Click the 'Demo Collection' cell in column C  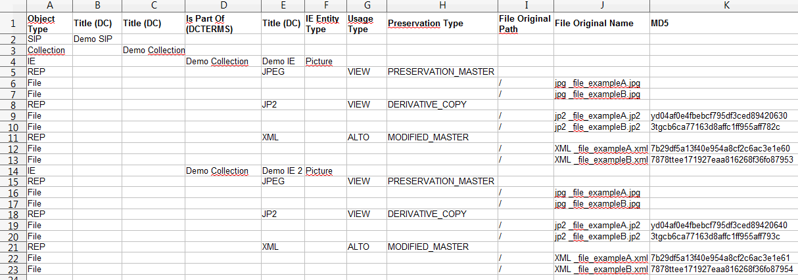click(154, 50)
